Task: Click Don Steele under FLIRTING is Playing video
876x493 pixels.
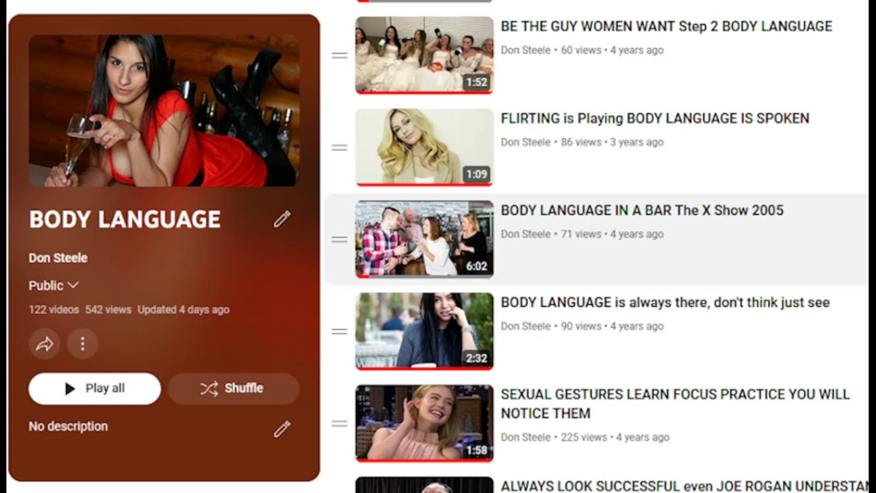Action: tap(526, 142)
